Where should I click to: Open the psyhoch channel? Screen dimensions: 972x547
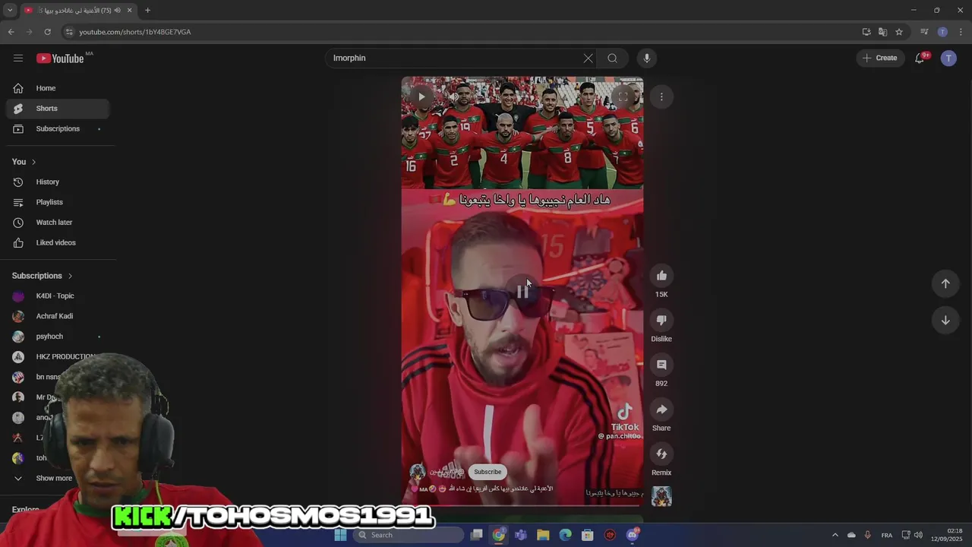tap(58, 337)
